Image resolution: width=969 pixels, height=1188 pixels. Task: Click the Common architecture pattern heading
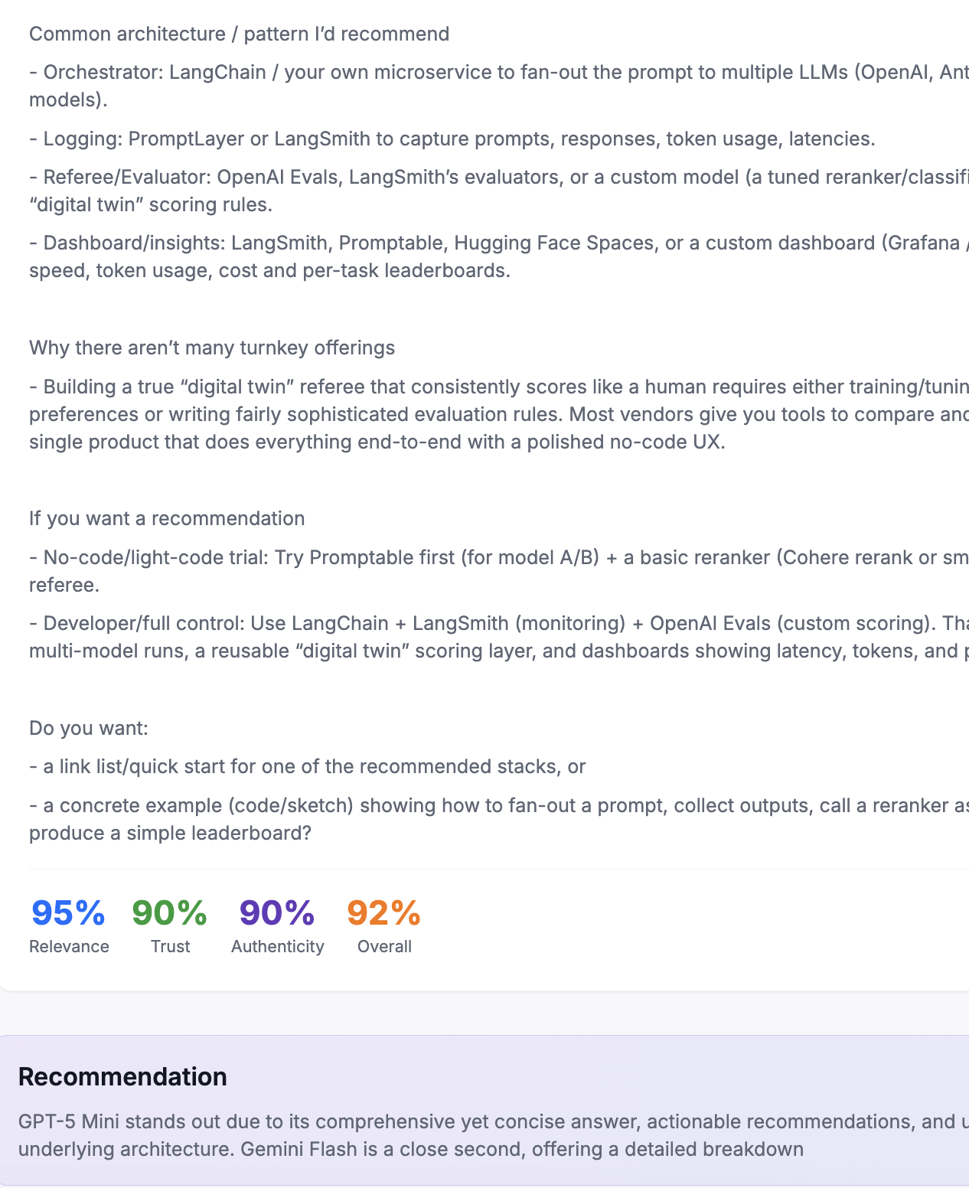click(x=239, y=34)
